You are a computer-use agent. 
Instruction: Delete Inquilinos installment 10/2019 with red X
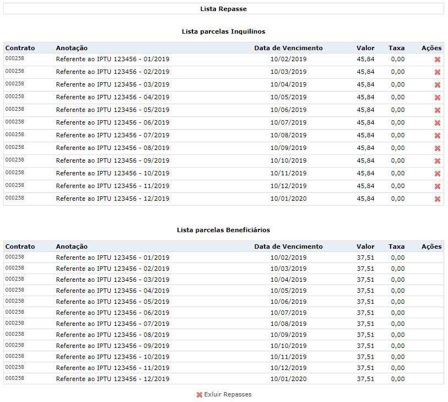click(x=437, y=174)
